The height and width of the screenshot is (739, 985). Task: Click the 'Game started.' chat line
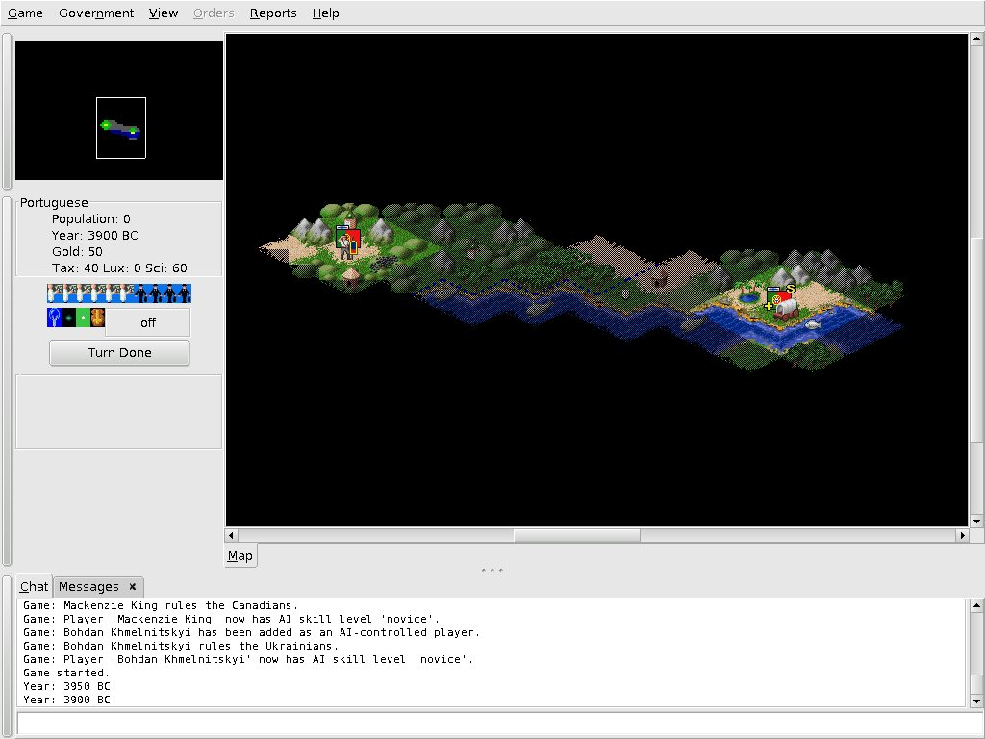(66, 673)
